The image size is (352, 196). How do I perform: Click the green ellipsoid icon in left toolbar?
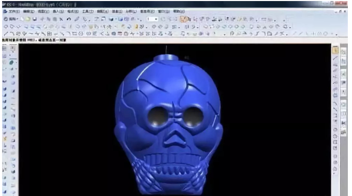point(11,63)
